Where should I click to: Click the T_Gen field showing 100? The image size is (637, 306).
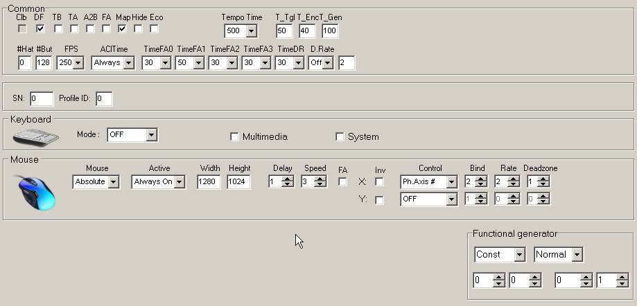point(330,31)
